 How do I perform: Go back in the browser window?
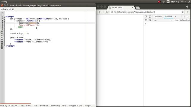[99, 12]
